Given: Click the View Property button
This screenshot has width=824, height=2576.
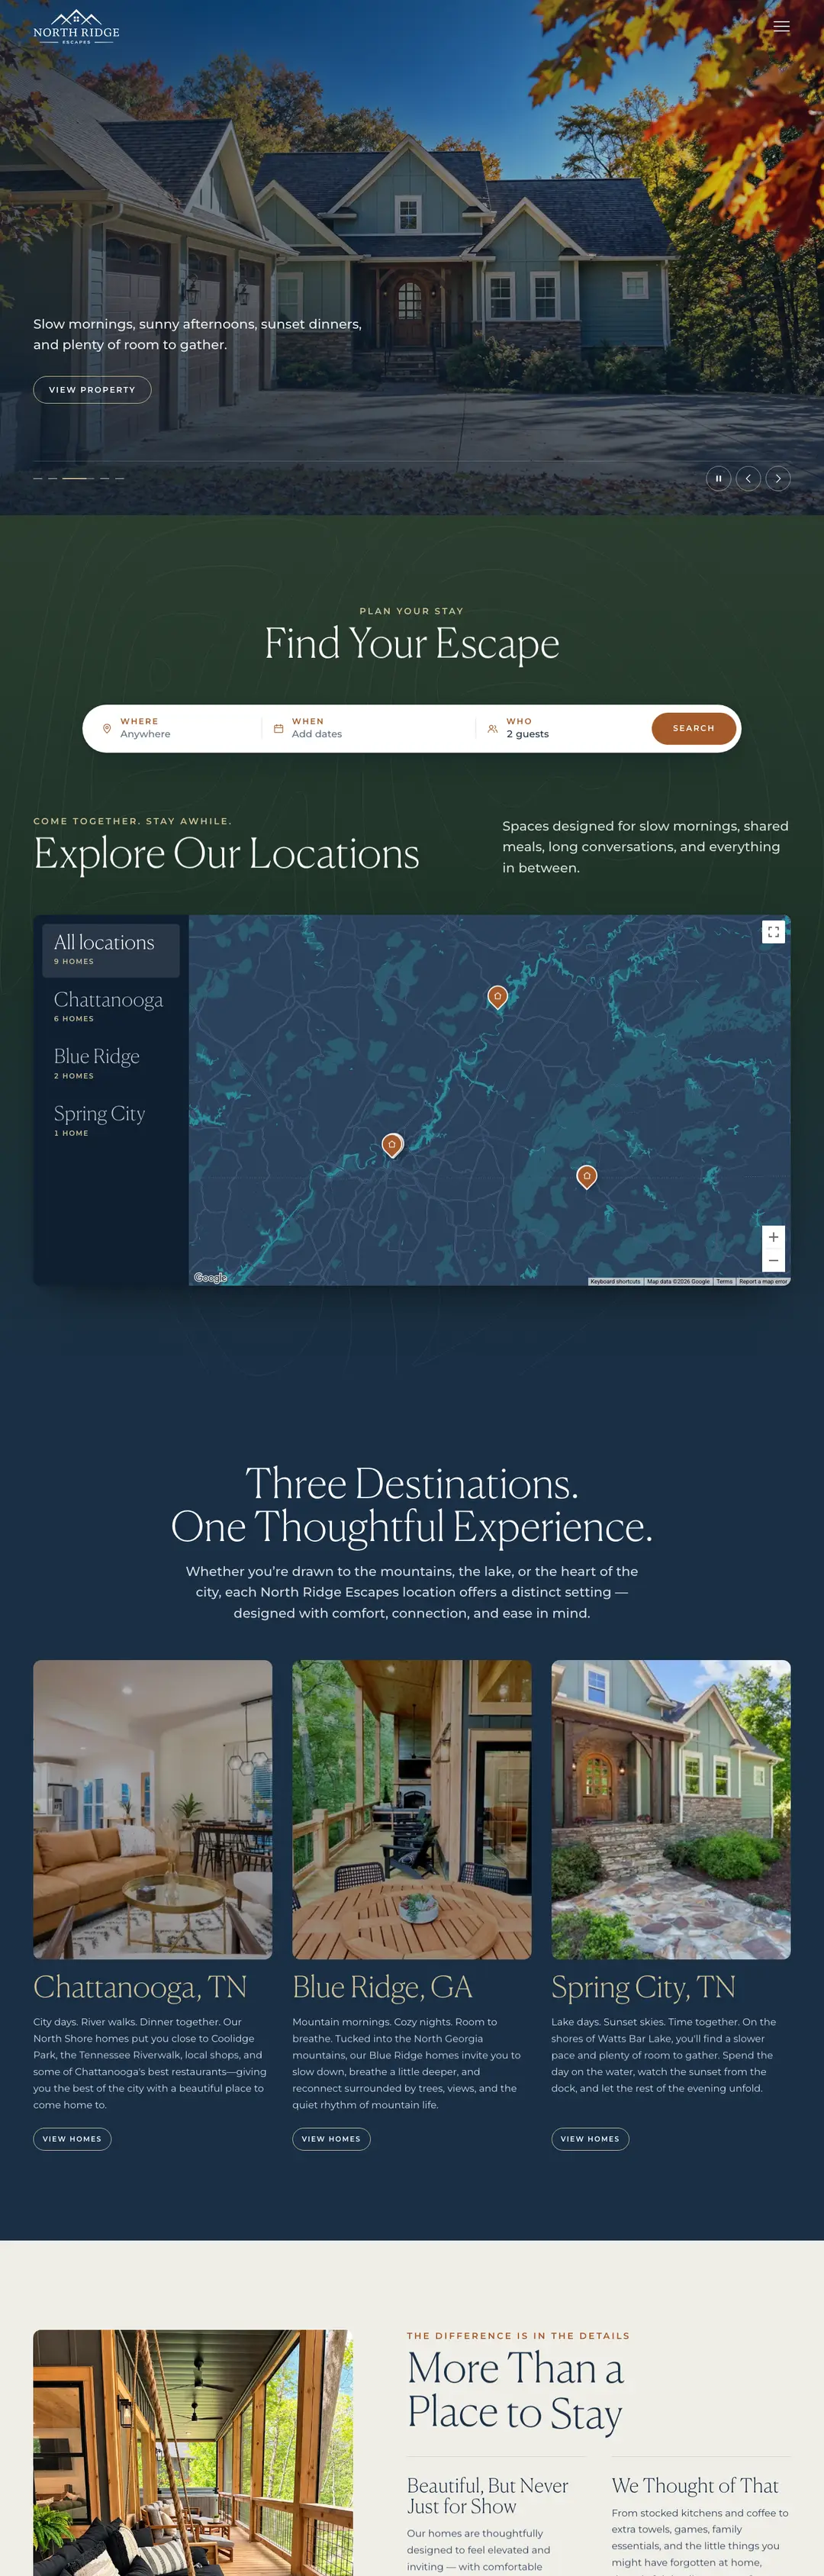Looking at the screenshot, I should click(92, 389).
